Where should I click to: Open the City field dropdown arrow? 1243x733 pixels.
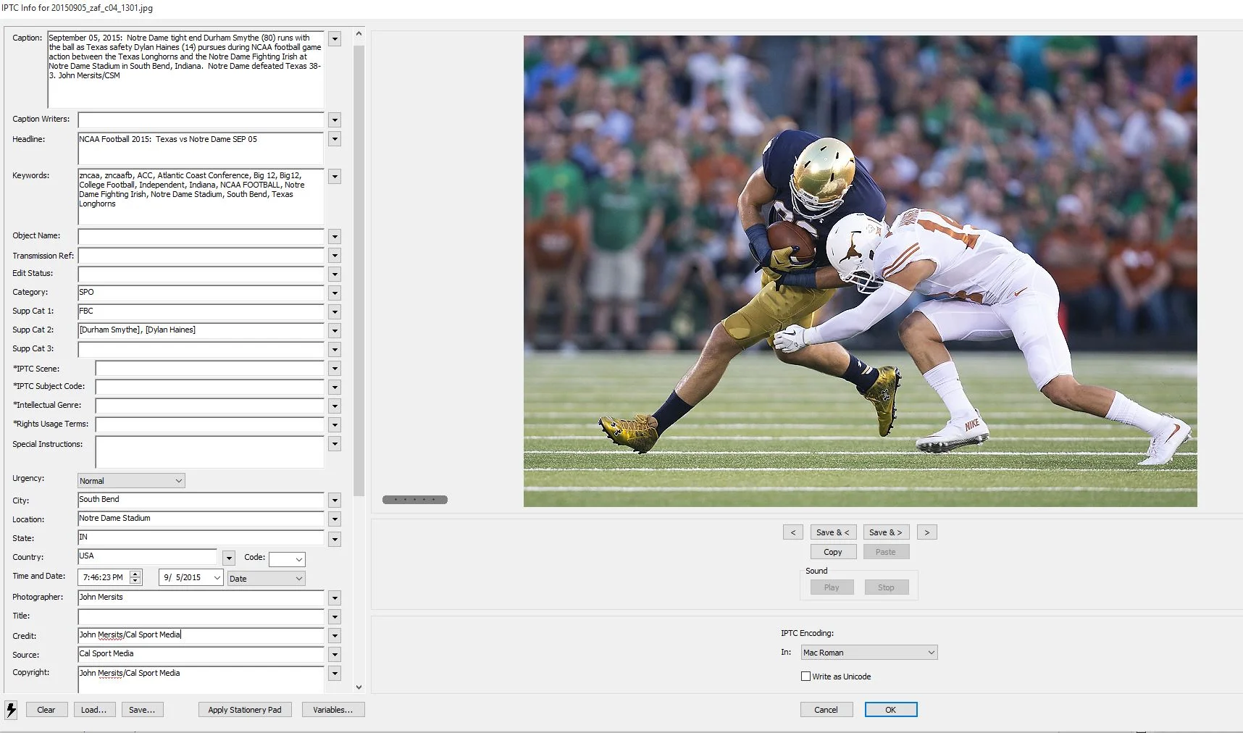point(335,500)
